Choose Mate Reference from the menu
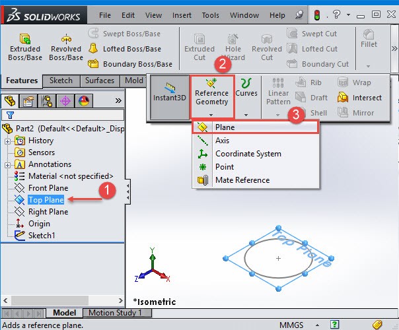Viewport: 399px width, 330px height. 255,180
